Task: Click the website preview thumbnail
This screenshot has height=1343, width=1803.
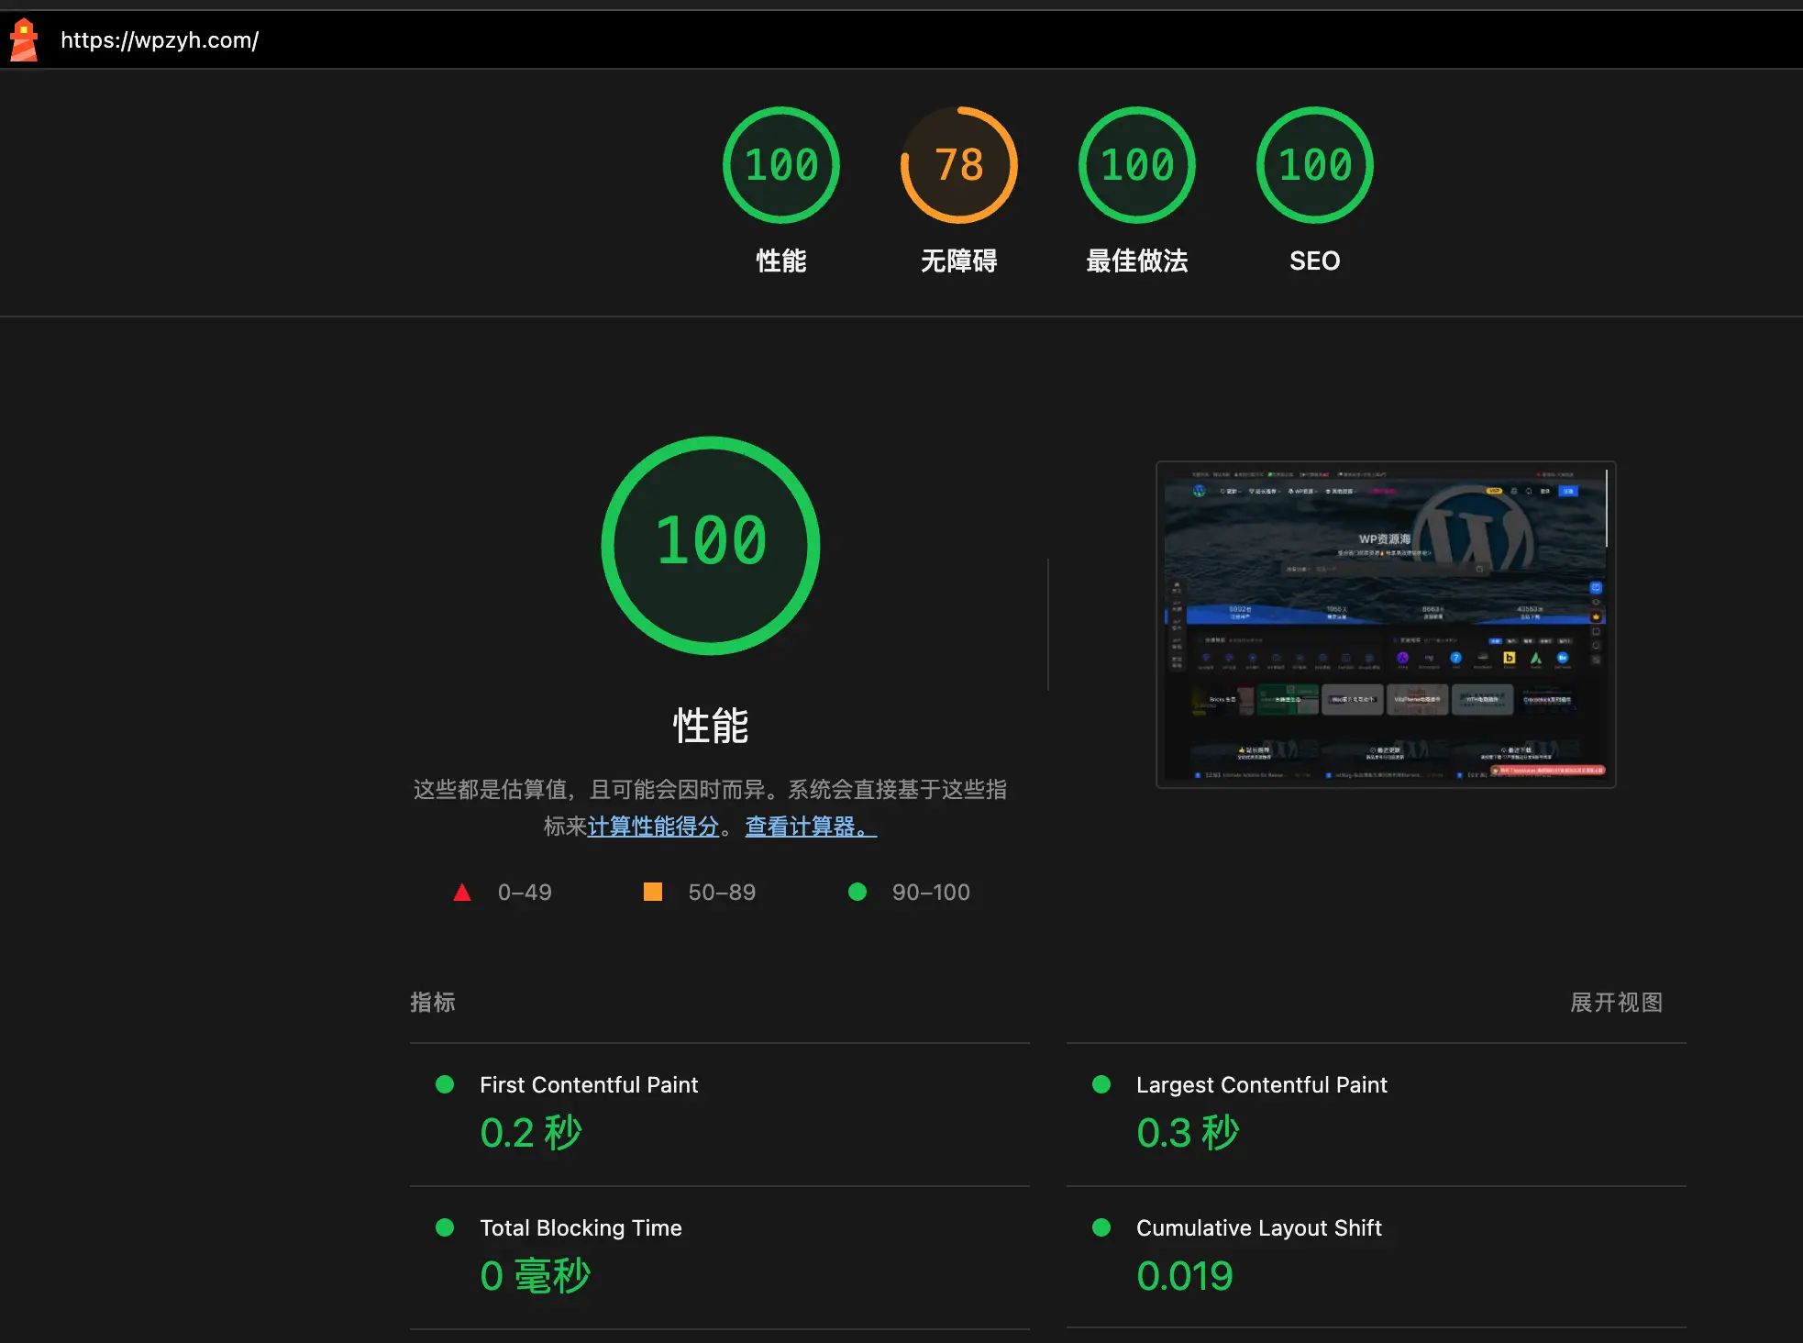Action: [1383, 626]
